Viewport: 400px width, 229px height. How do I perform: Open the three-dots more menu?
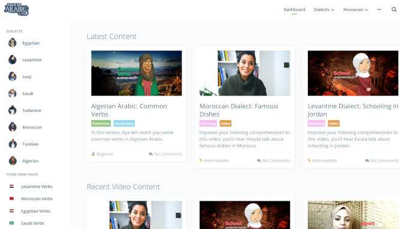click(379, 10)
